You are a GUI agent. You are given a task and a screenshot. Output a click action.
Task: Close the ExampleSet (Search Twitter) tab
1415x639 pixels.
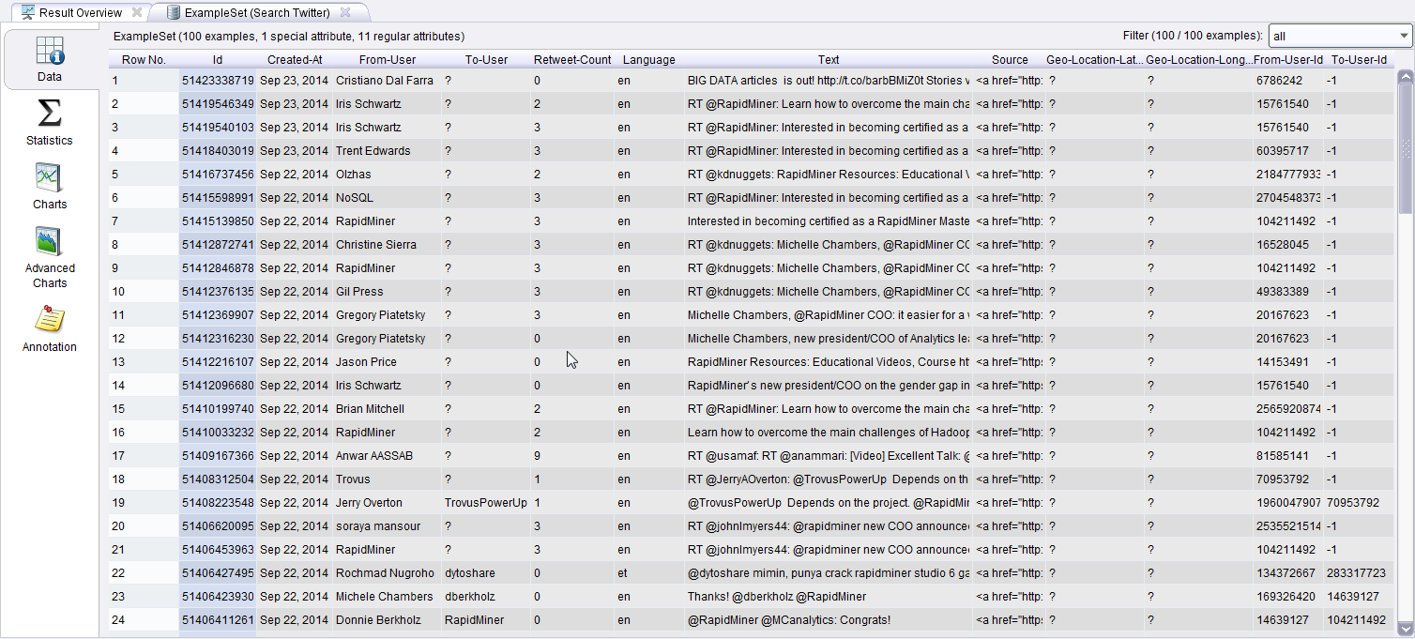click(345, 12)
